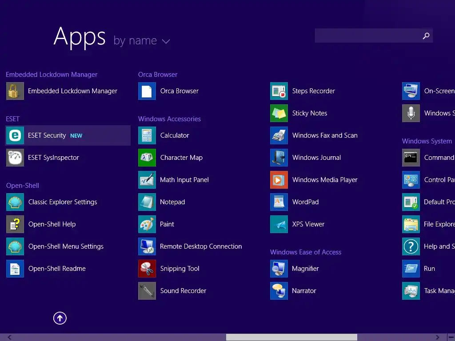Open the On-Screen Keyboard icon
This screenshot has height=341, width=455.
click(411, 91)
